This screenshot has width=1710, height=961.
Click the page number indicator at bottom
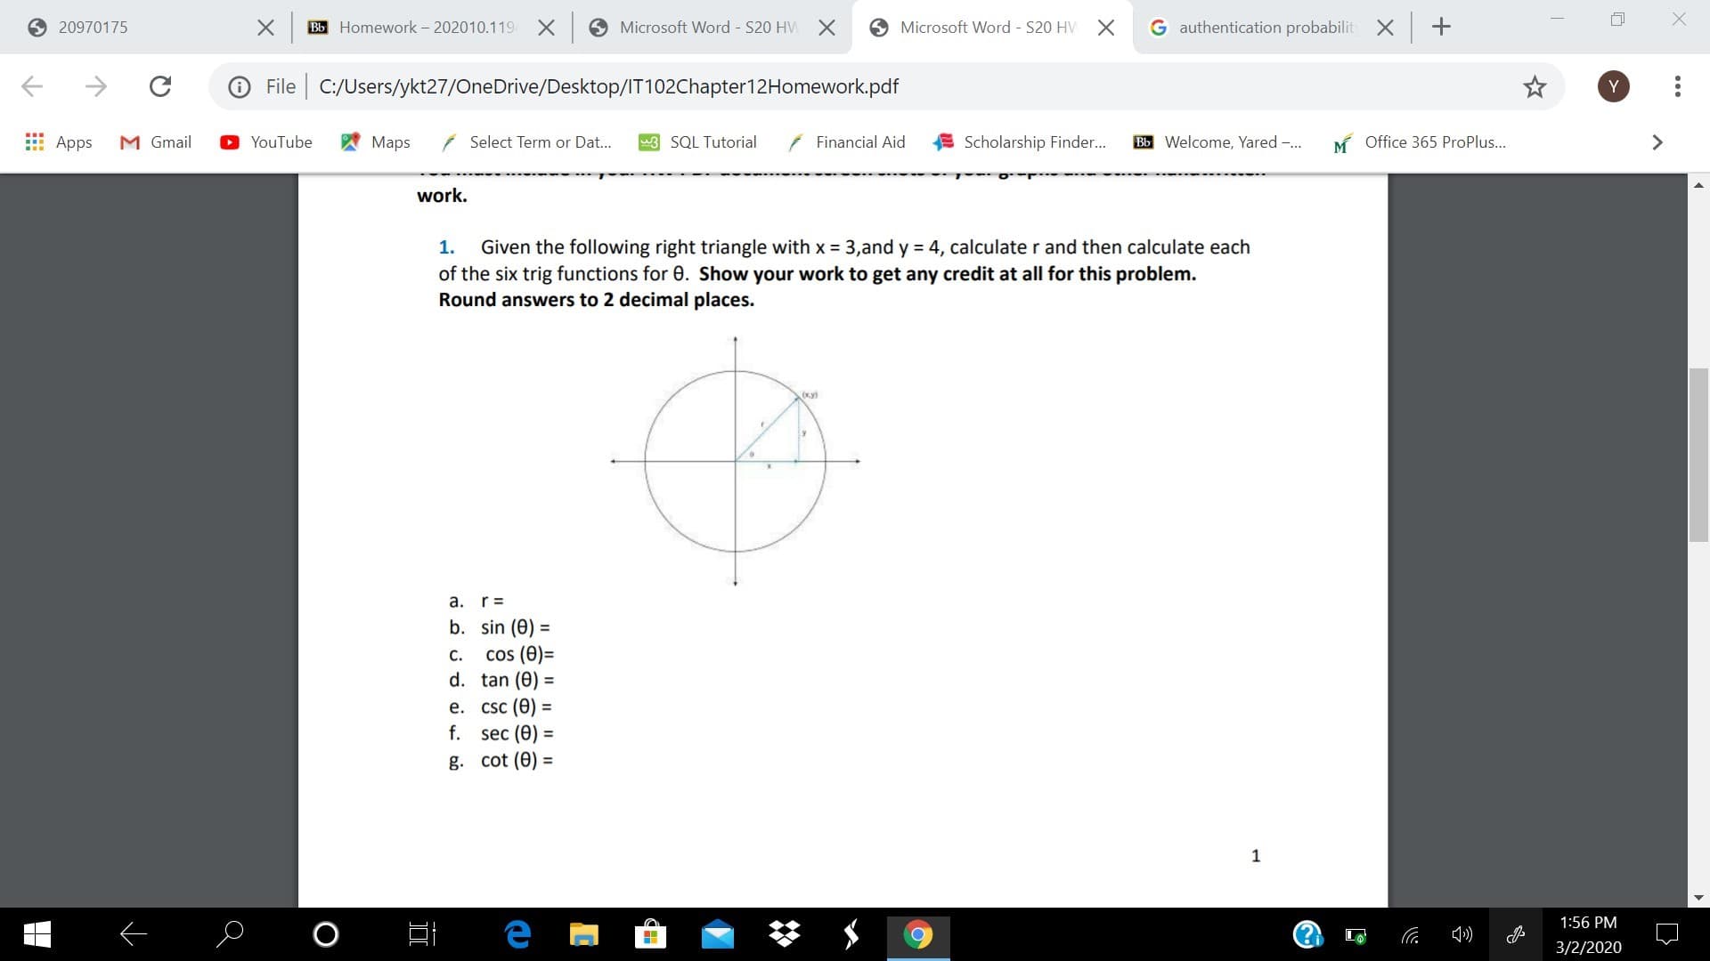point(1254,855)
